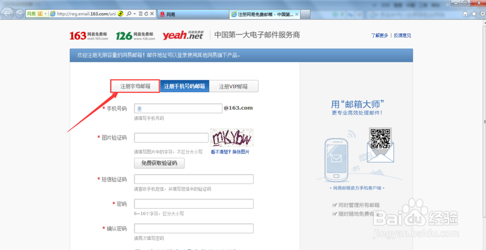
Task: Open the certificate badge dropdown arrow
Action: (x=46, y=14)
